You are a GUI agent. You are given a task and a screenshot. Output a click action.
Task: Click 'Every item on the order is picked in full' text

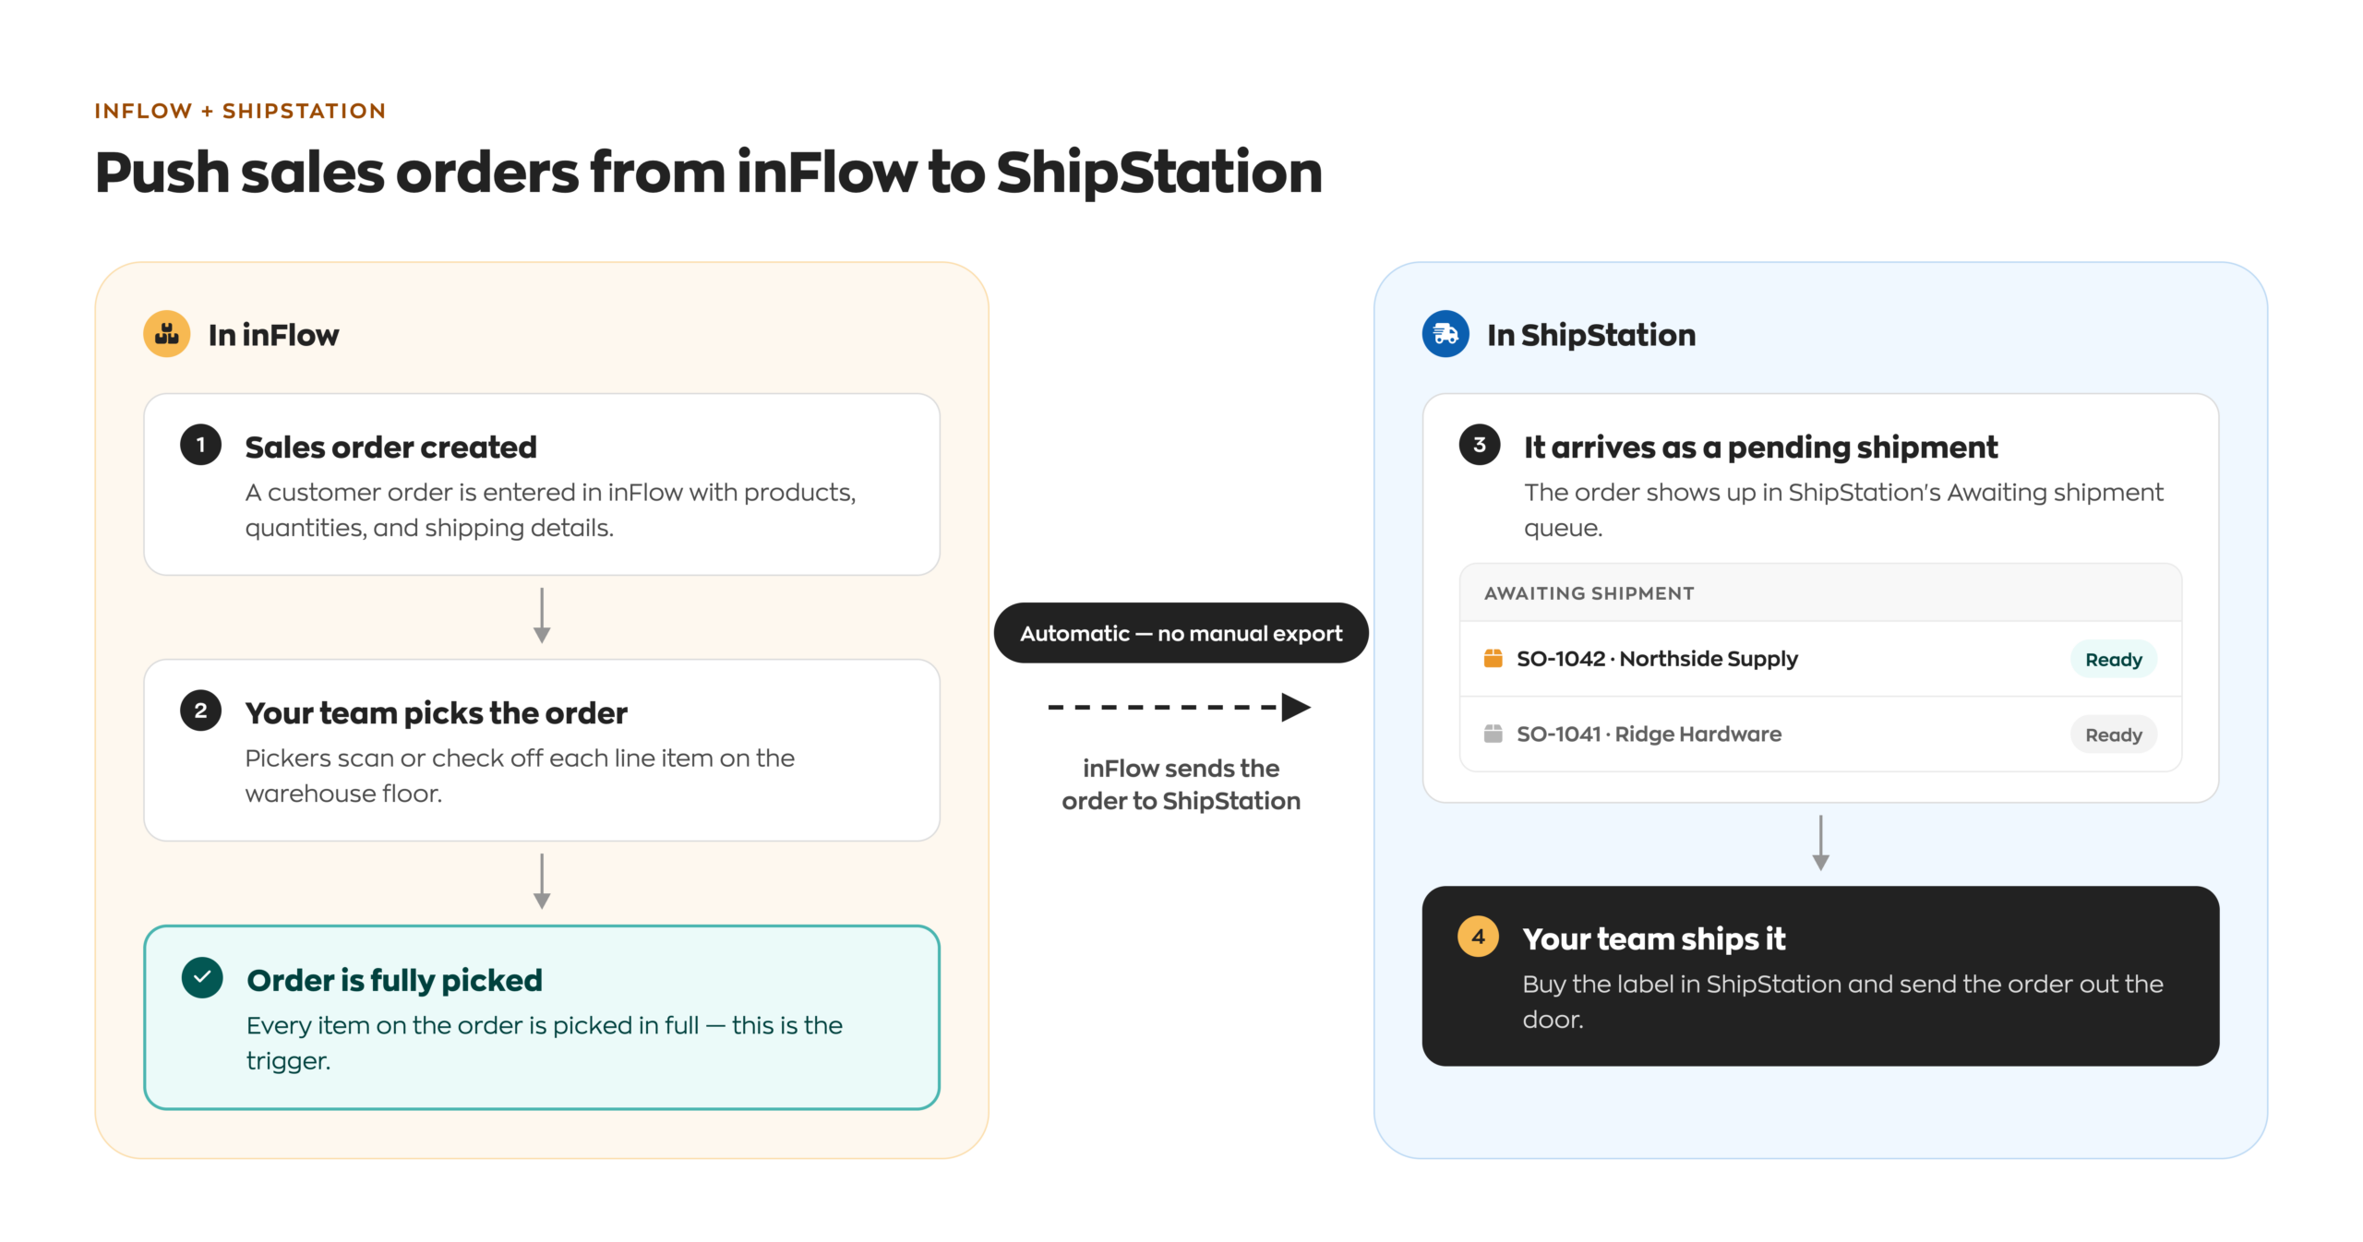[545, 1043]
